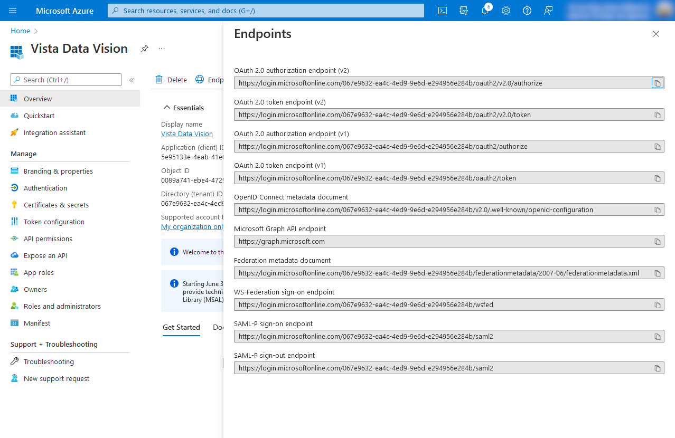
Task: Click the Microsoft Azure logo text
Action: pyautogui.click(x=64, y=11)
